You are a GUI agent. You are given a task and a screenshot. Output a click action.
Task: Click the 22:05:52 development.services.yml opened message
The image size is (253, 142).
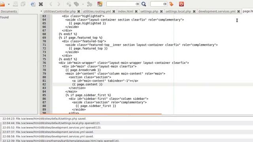pyautogui.click(x=52, y=127)
